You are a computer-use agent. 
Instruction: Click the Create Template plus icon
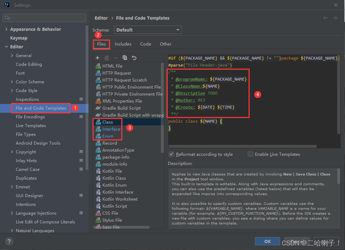pos(97,58)
